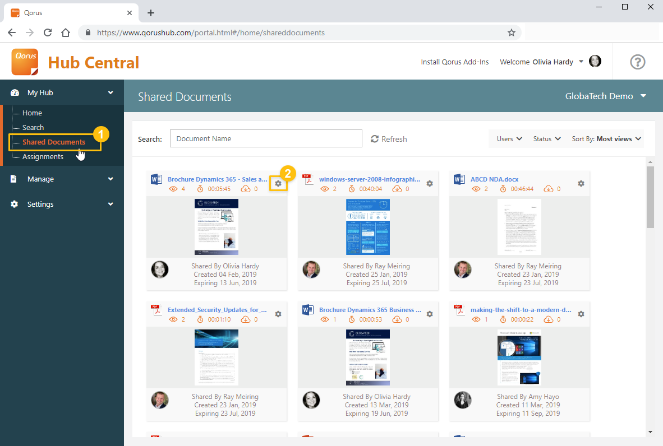Select Shared Documents in the sidebar
This screenshot has height=446, width=663.
54,142
